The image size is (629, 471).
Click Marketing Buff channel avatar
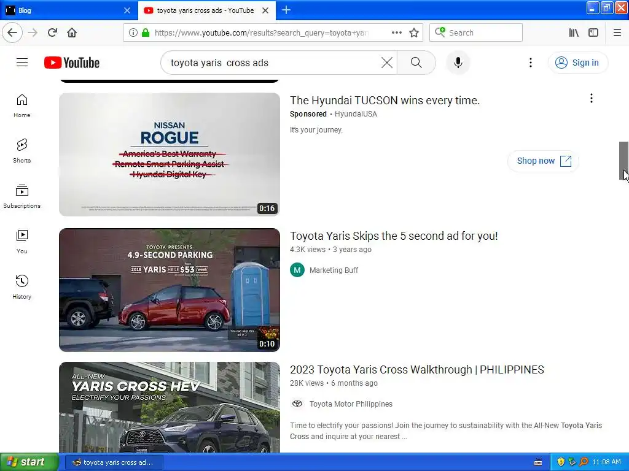click(297, 270)
